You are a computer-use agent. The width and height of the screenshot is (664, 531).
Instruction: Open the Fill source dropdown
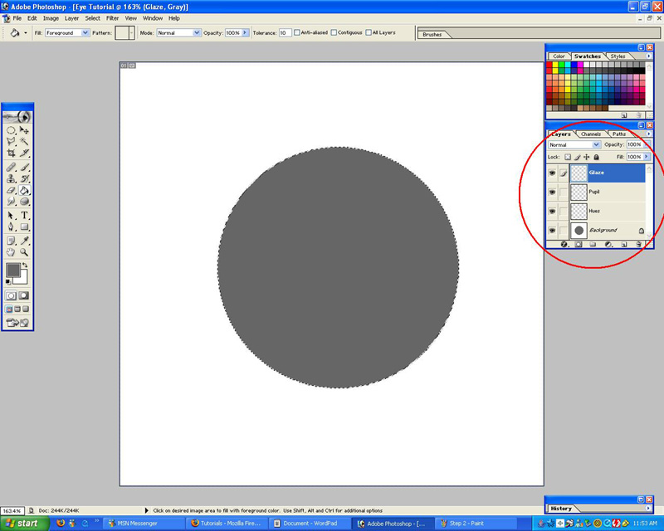[85, 32]
